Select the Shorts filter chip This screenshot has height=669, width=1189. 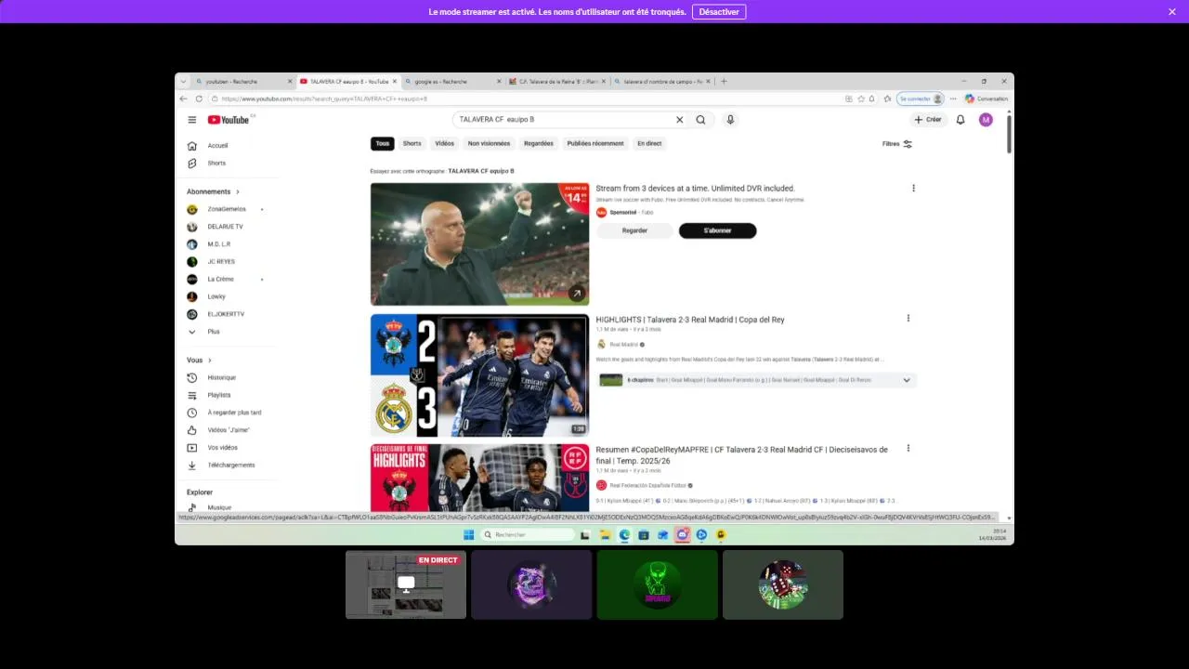pyautogui.click(x=412, y=143)
